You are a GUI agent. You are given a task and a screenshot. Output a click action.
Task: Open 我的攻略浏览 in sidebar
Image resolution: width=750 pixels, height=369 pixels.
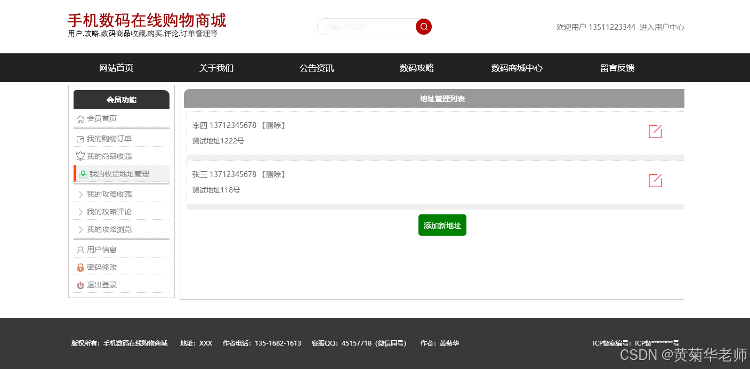point(109,229)
